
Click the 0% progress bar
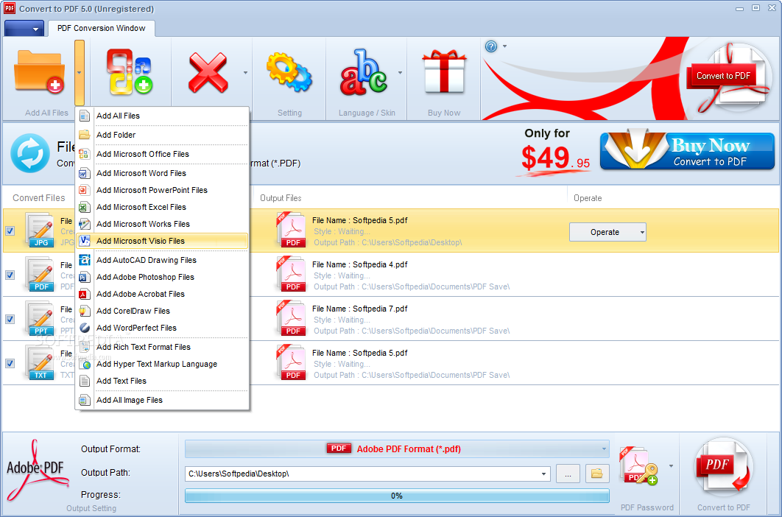click(x=397, y=496)
